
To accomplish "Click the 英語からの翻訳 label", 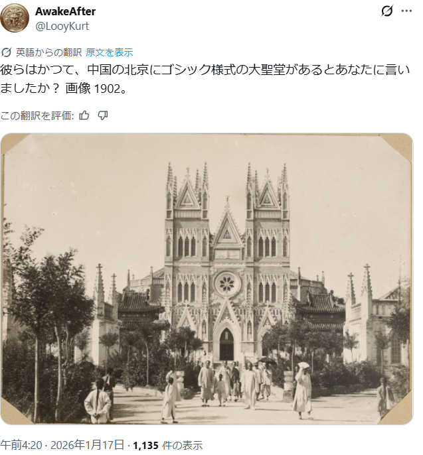I will pos(49,52).
